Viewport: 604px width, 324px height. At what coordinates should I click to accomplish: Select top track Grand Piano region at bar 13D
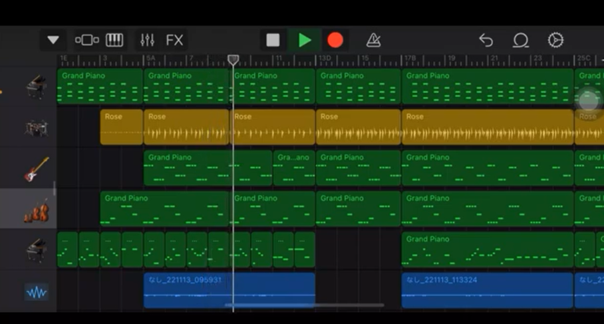click(359, 86)
